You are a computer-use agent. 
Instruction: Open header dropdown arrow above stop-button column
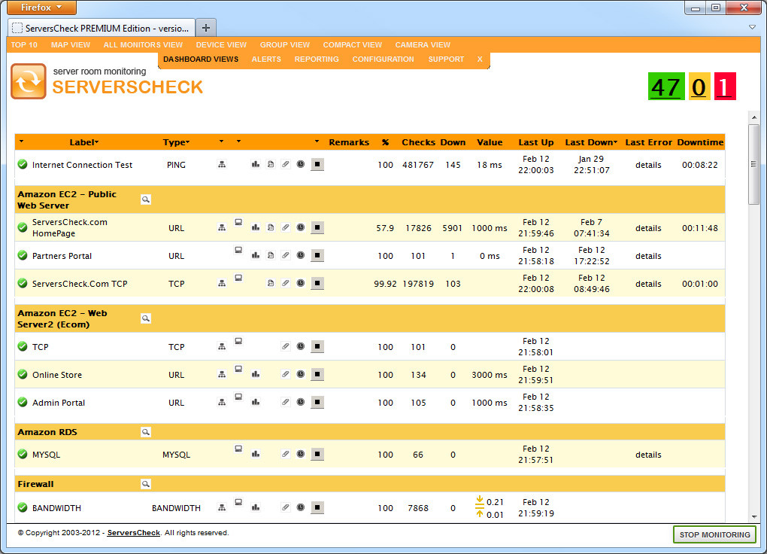coord(317,142)
